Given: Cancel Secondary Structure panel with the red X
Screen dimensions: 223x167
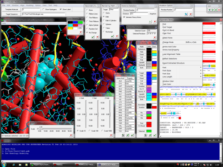Looking at the screenshot, I should tap(97, 37).
